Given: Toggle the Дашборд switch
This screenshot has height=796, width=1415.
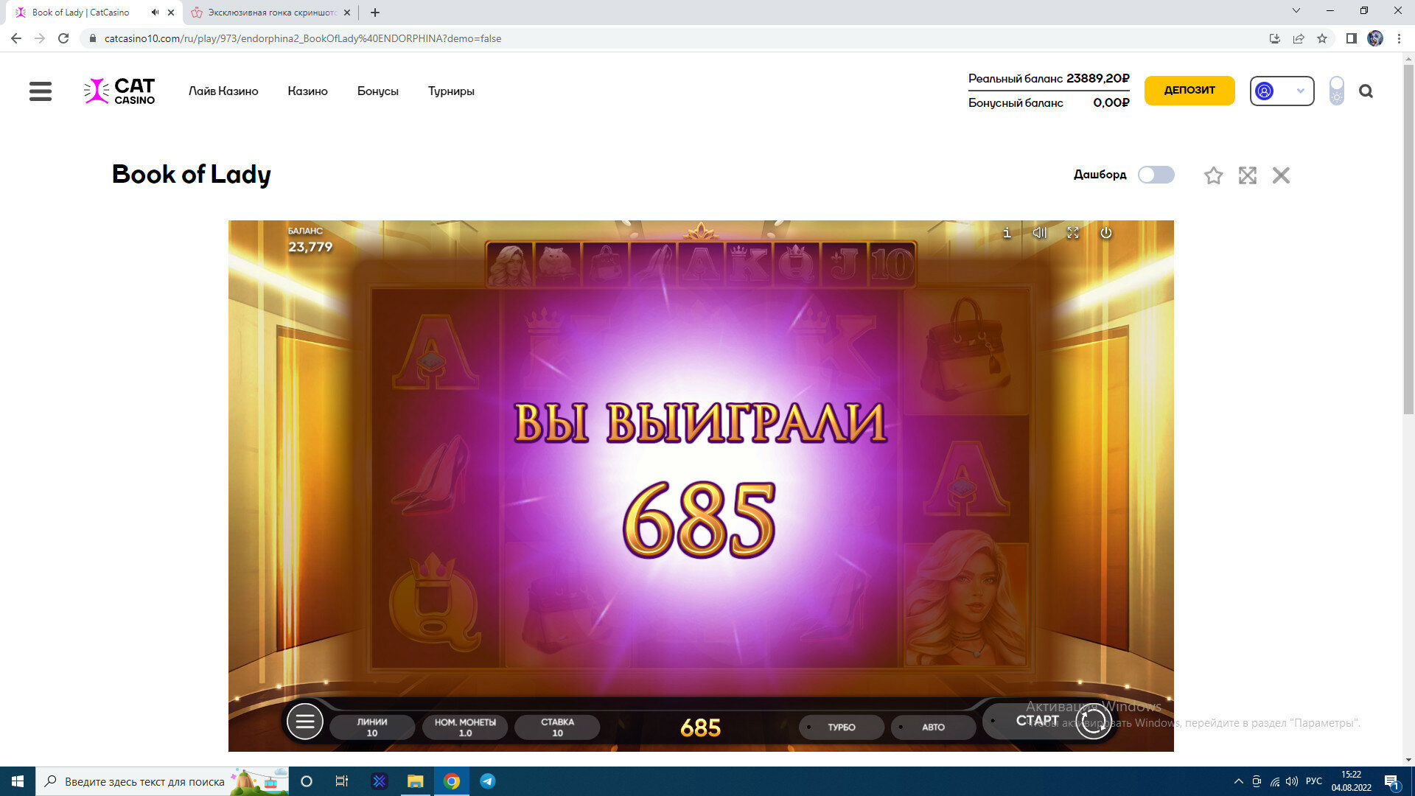Looking at the screenshot, I should pyautogui.click(x=1156, y=175).
